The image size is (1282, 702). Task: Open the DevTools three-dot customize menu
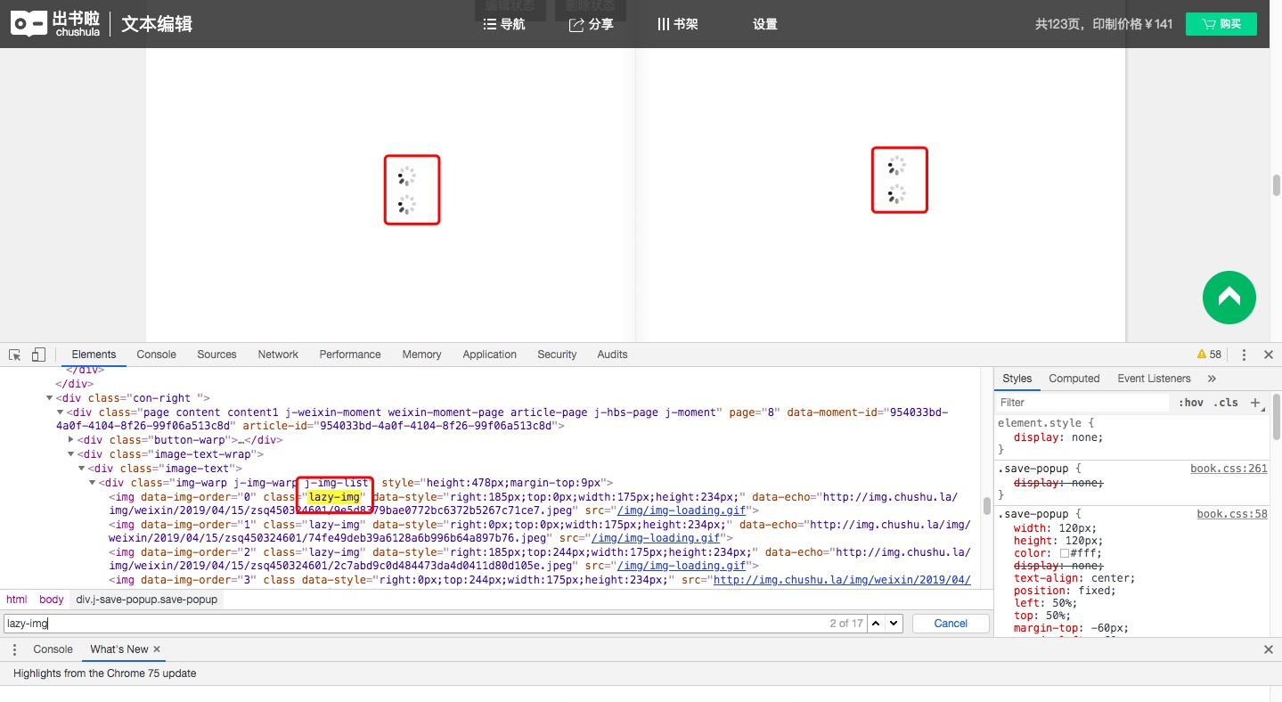point(1245,355)
